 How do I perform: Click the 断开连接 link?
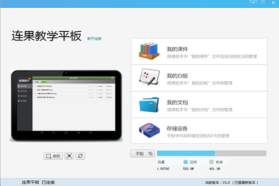coord(94,39)
